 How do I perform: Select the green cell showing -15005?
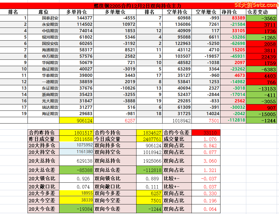tap(262, 114)
